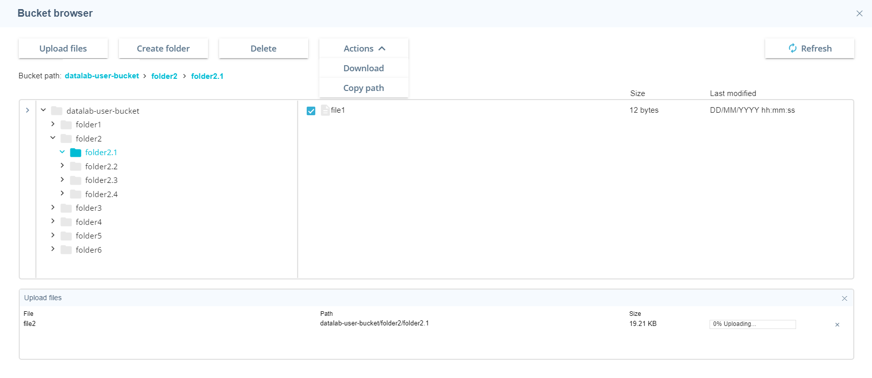
Task: Expand folder2.4 tree node
Action: point(62,193)
